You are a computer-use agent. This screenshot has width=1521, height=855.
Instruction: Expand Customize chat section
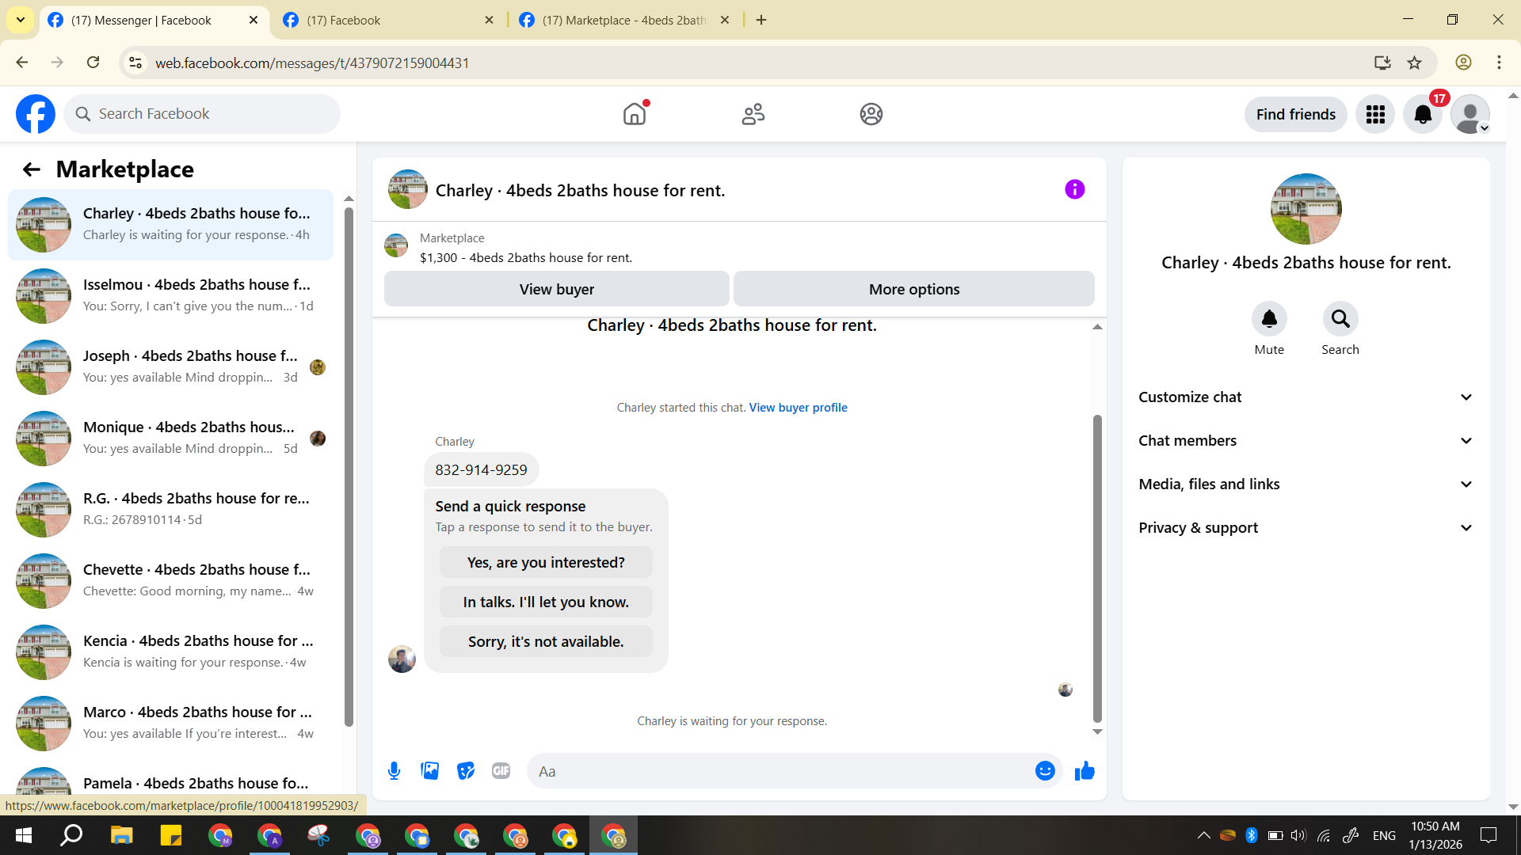1306,397
